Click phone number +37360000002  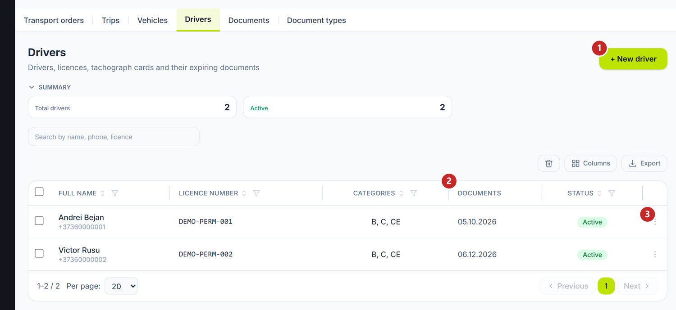[82, 260]
